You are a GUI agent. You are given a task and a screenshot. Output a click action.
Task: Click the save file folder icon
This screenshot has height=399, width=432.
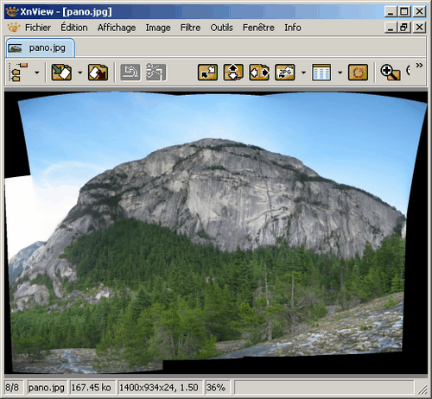tap(98, 73)
